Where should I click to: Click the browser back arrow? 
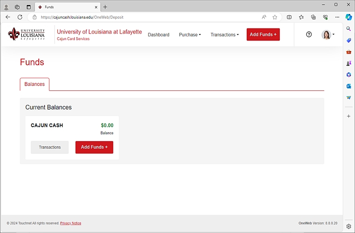click(8, 17)
